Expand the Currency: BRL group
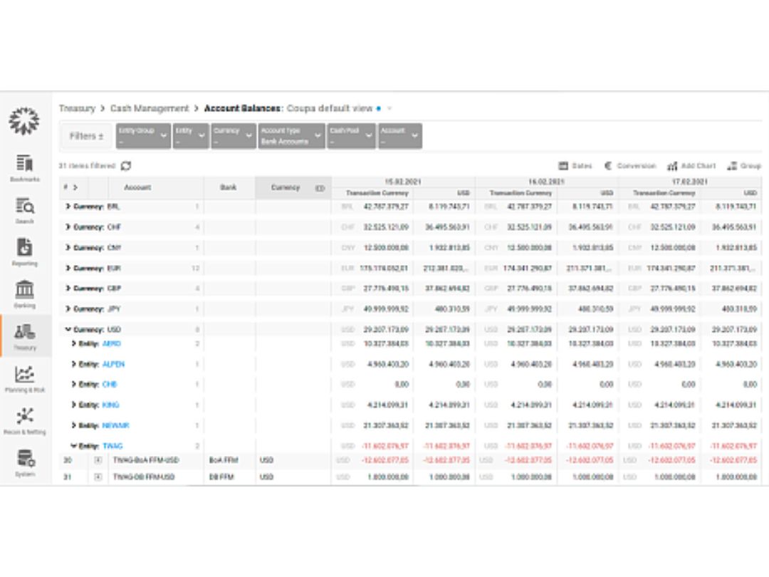769x577 pixels. (x=68, y=207)
